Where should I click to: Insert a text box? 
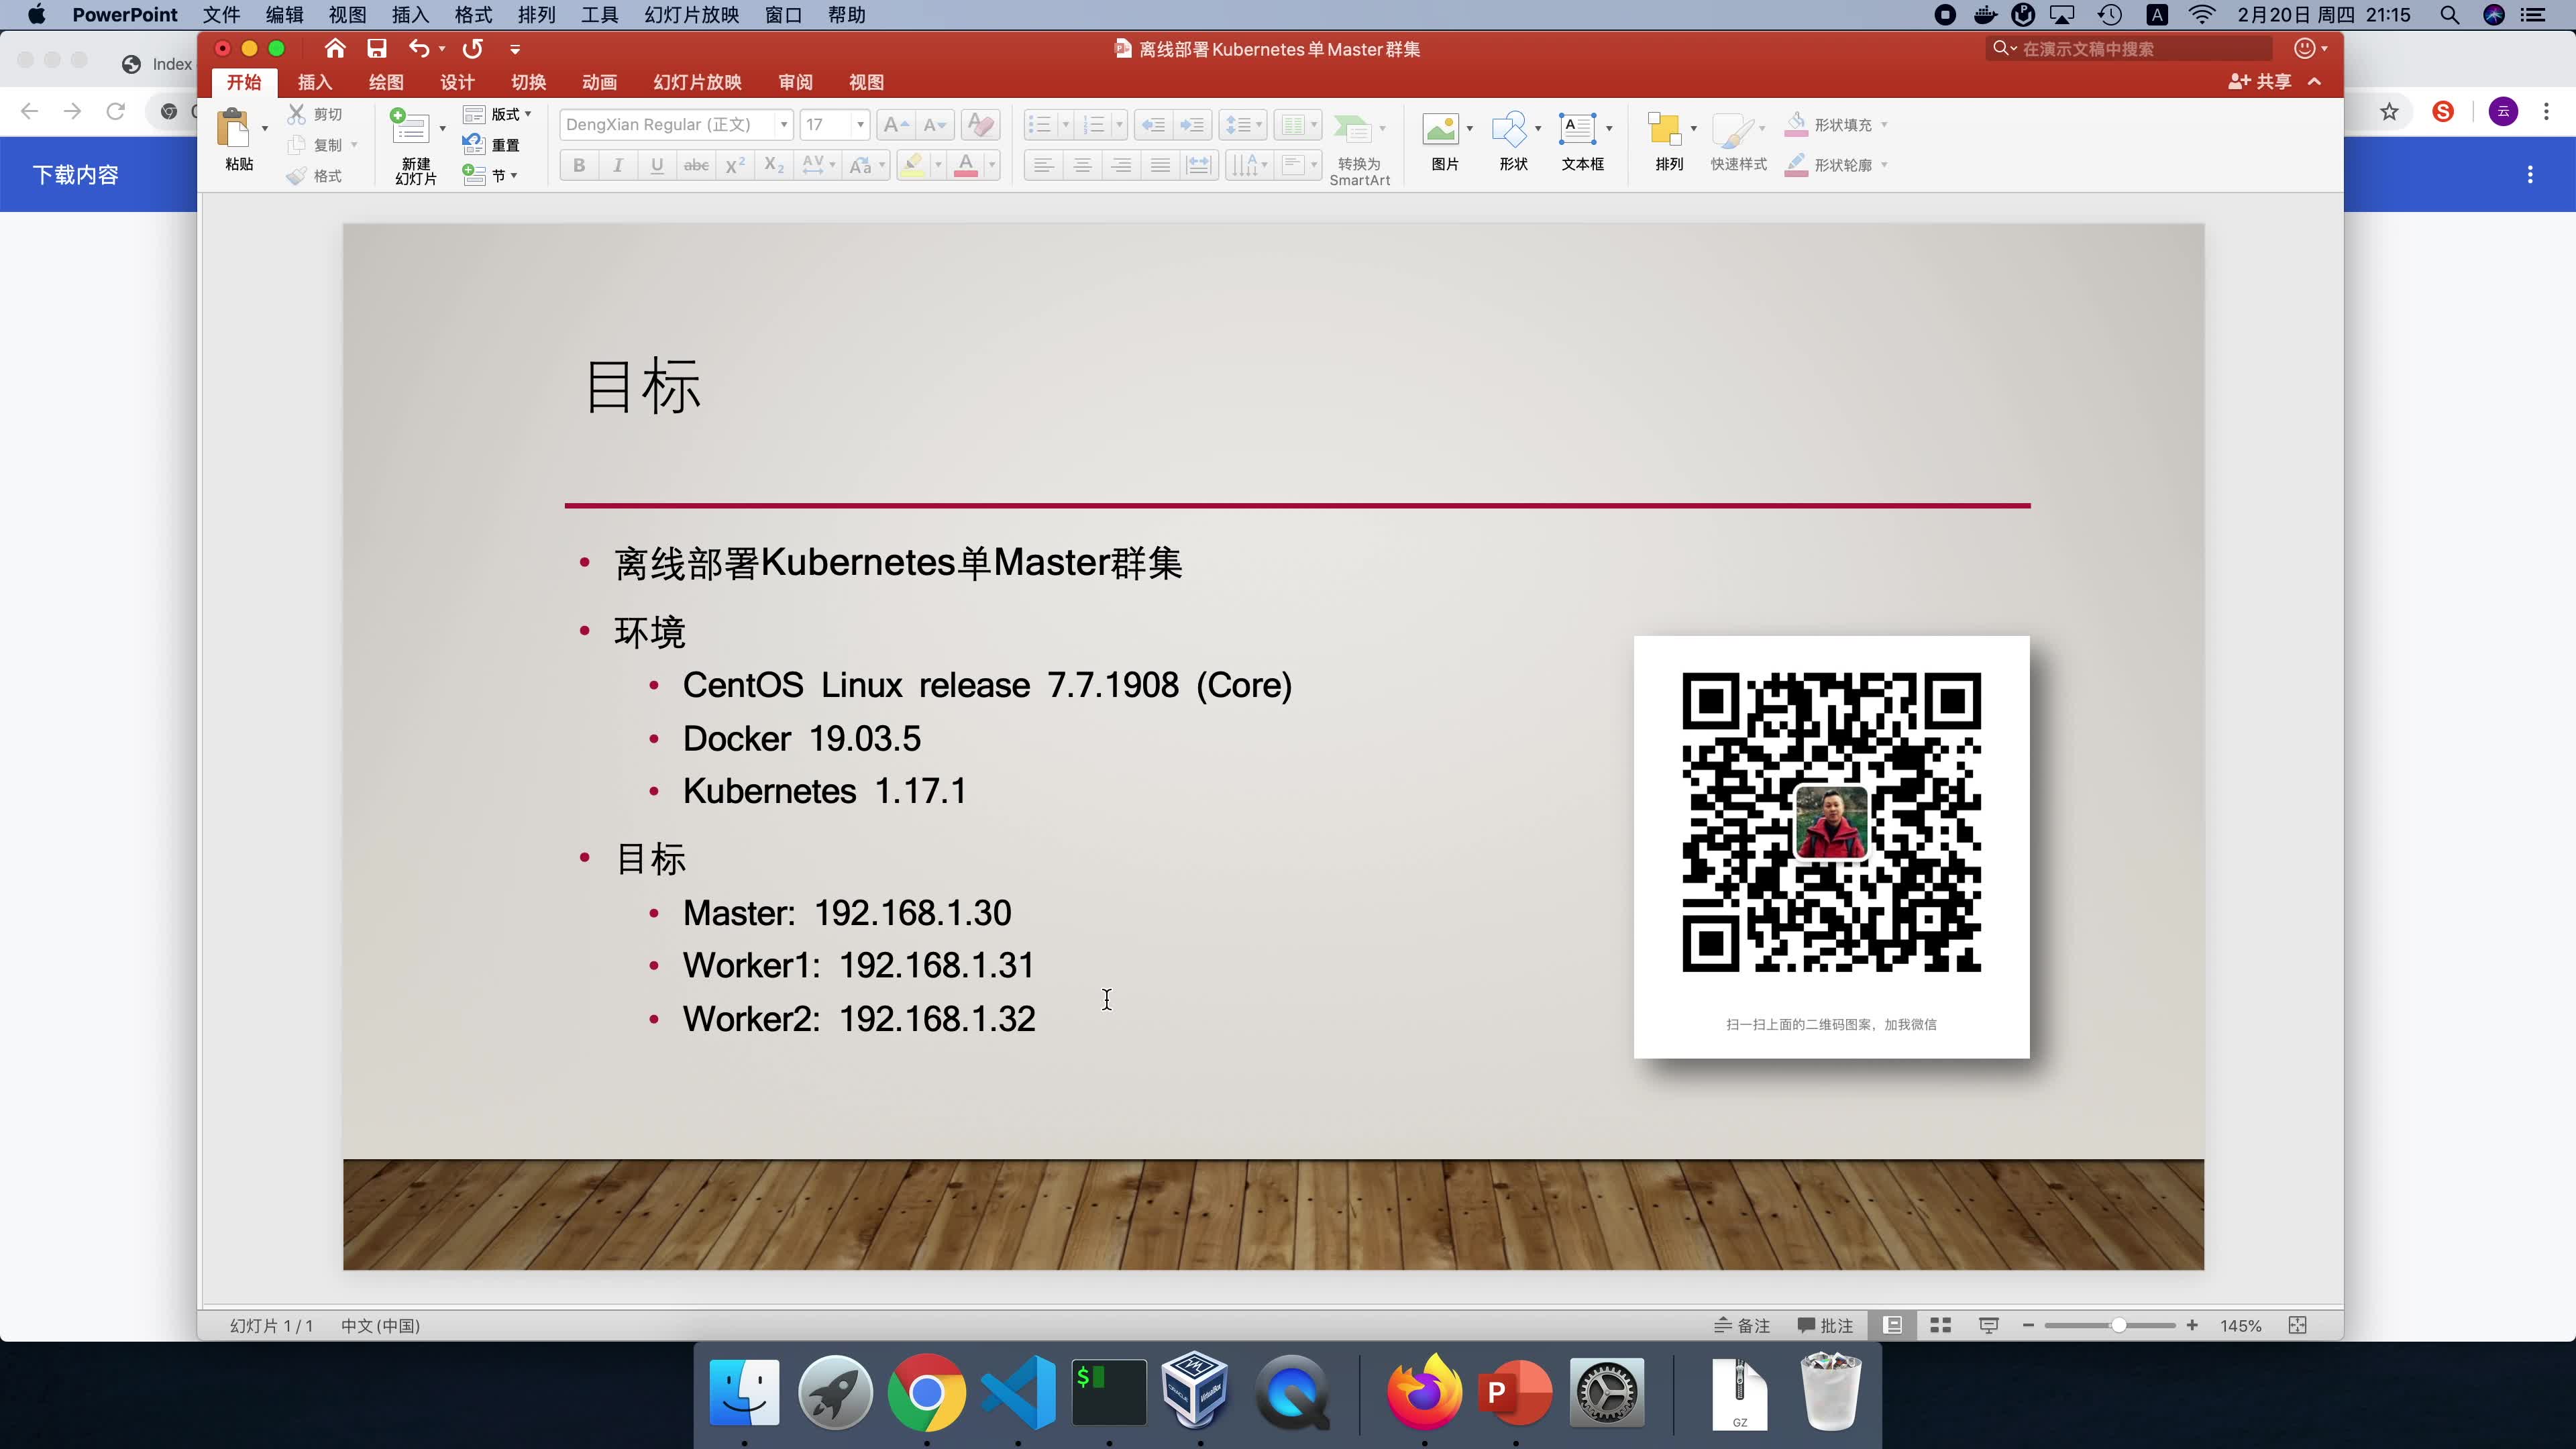click(1578, 130)
